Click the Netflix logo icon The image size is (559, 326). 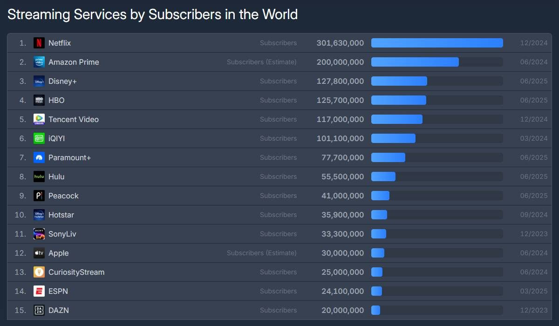point(39,43)
